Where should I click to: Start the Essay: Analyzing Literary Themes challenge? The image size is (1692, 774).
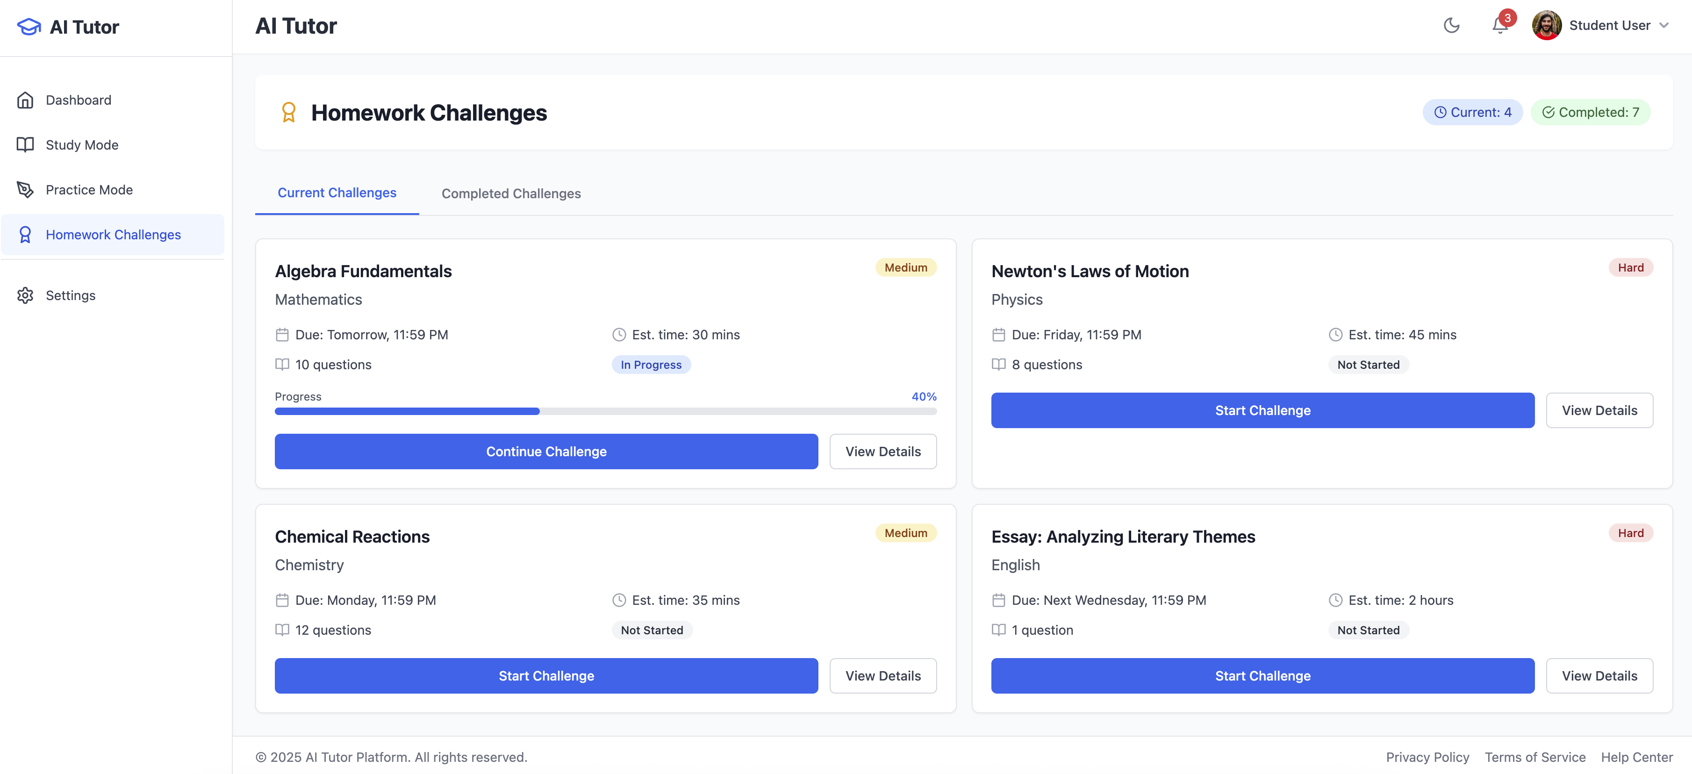click(1262, 675)
